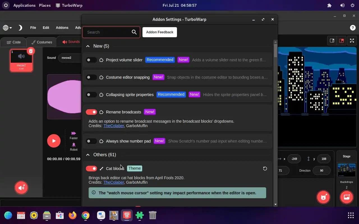Open TurboWarp help question mark
This screenshot has width=359, height=224.
pyautogui.click(x=353, y=27)
